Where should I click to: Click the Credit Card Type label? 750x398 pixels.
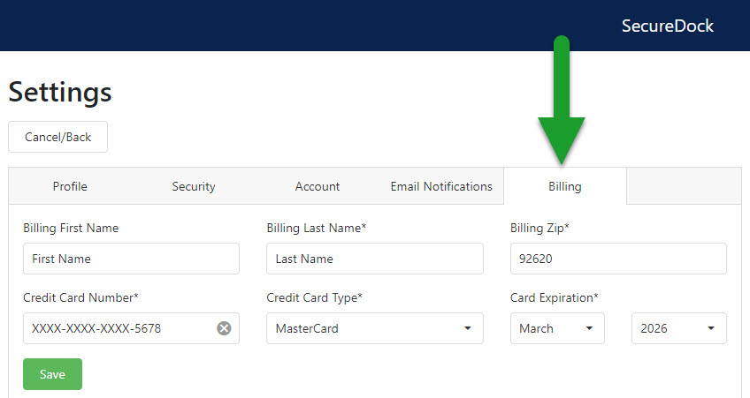(314, 297)
